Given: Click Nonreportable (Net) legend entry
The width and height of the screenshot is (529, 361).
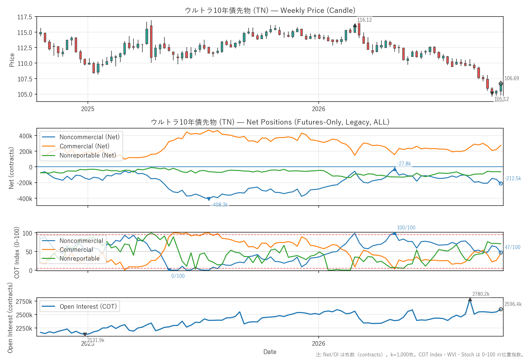Looking at the screenshot, I should coord(79,155).
